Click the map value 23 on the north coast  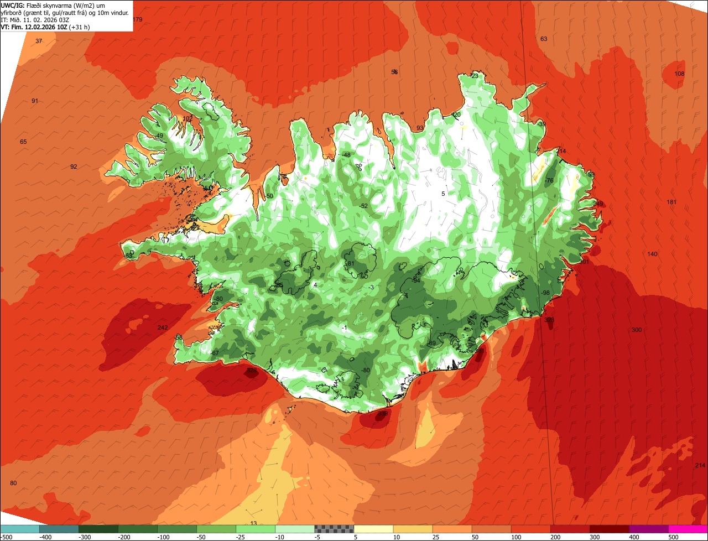click(x=475, y=76)
